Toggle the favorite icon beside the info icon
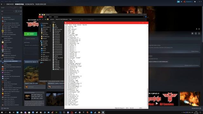 [x=199, y=34]
